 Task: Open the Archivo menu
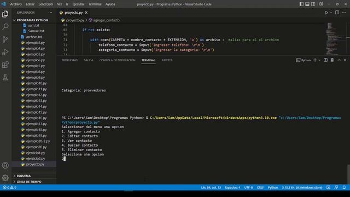click(16, 4)
